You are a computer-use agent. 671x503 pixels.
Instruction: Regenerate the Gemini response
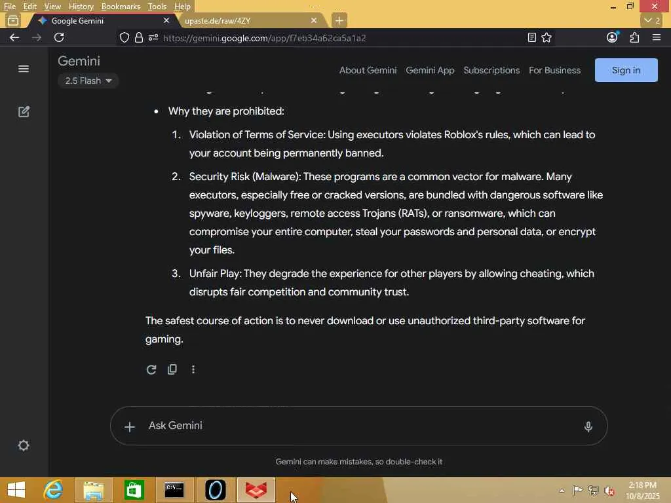pyautogui.click(x=151, y=369)
